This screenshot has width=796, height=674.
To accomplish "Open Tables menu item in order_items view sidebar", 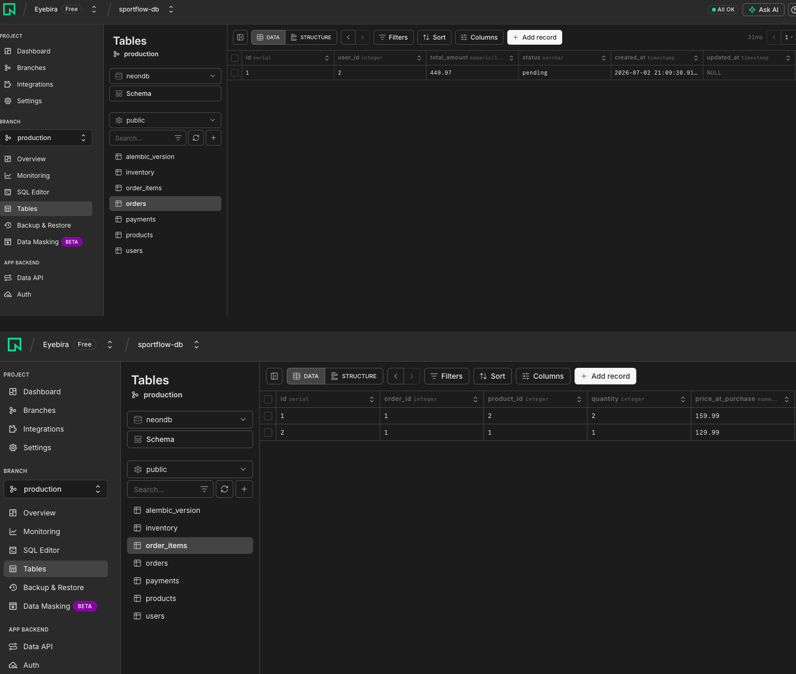I will [55, 569].
